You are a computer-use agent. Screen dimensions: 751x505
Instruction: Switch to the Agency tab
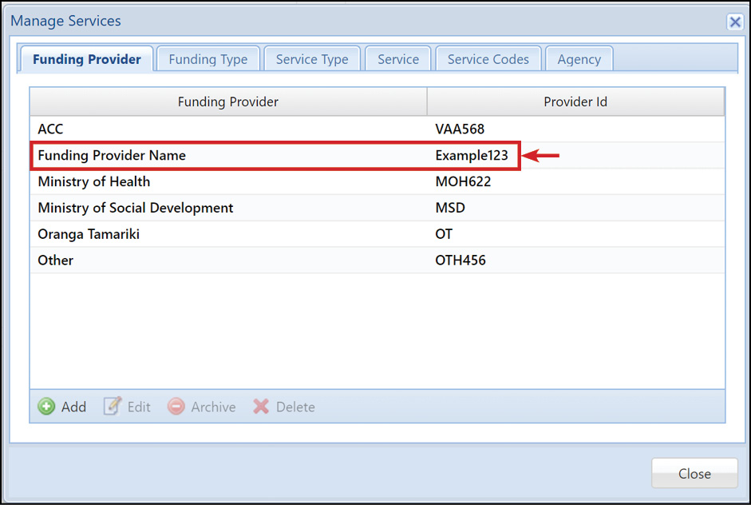tap(579, 59)
